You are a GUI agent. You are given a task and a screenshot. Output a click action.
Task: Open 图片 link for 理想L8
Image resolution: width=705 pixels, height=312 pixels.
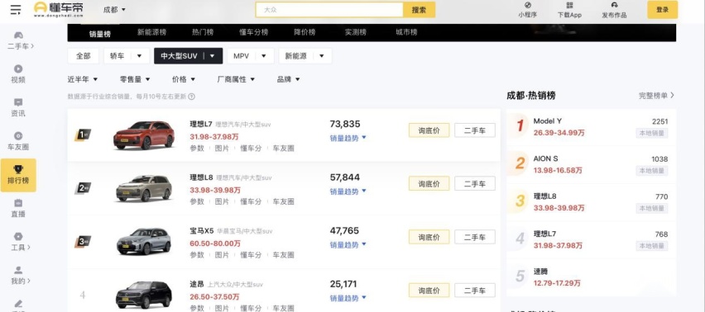[x=222, y=201]
